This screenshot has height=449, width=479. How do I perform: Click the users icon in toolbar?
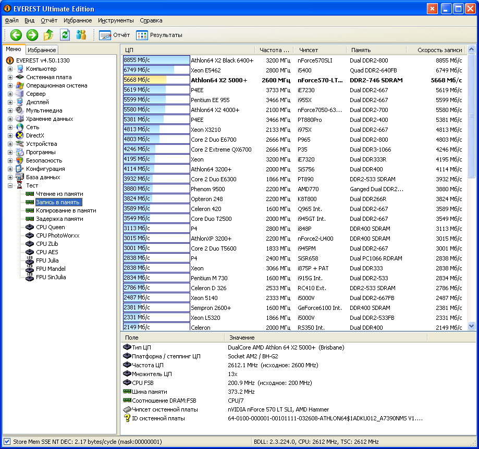tap(81, 35)
